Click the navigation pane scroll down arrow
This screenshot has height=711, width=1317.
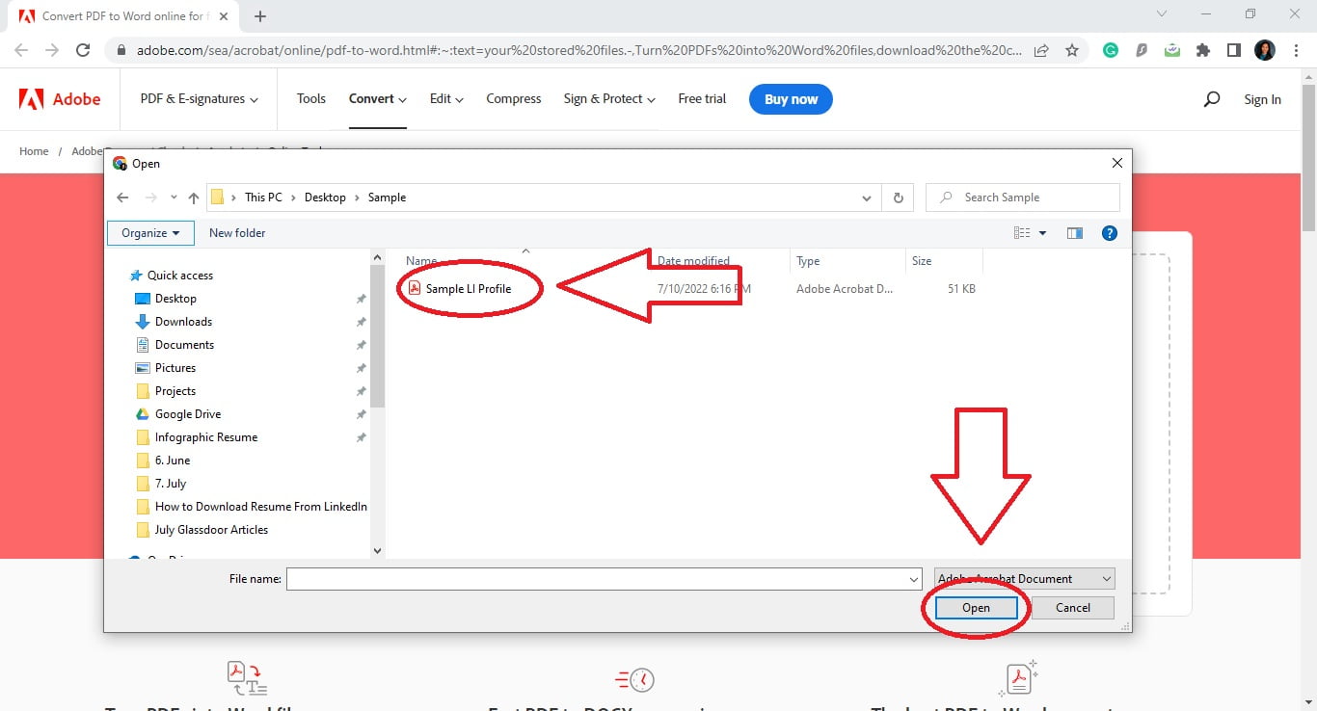tap(377, 550)
